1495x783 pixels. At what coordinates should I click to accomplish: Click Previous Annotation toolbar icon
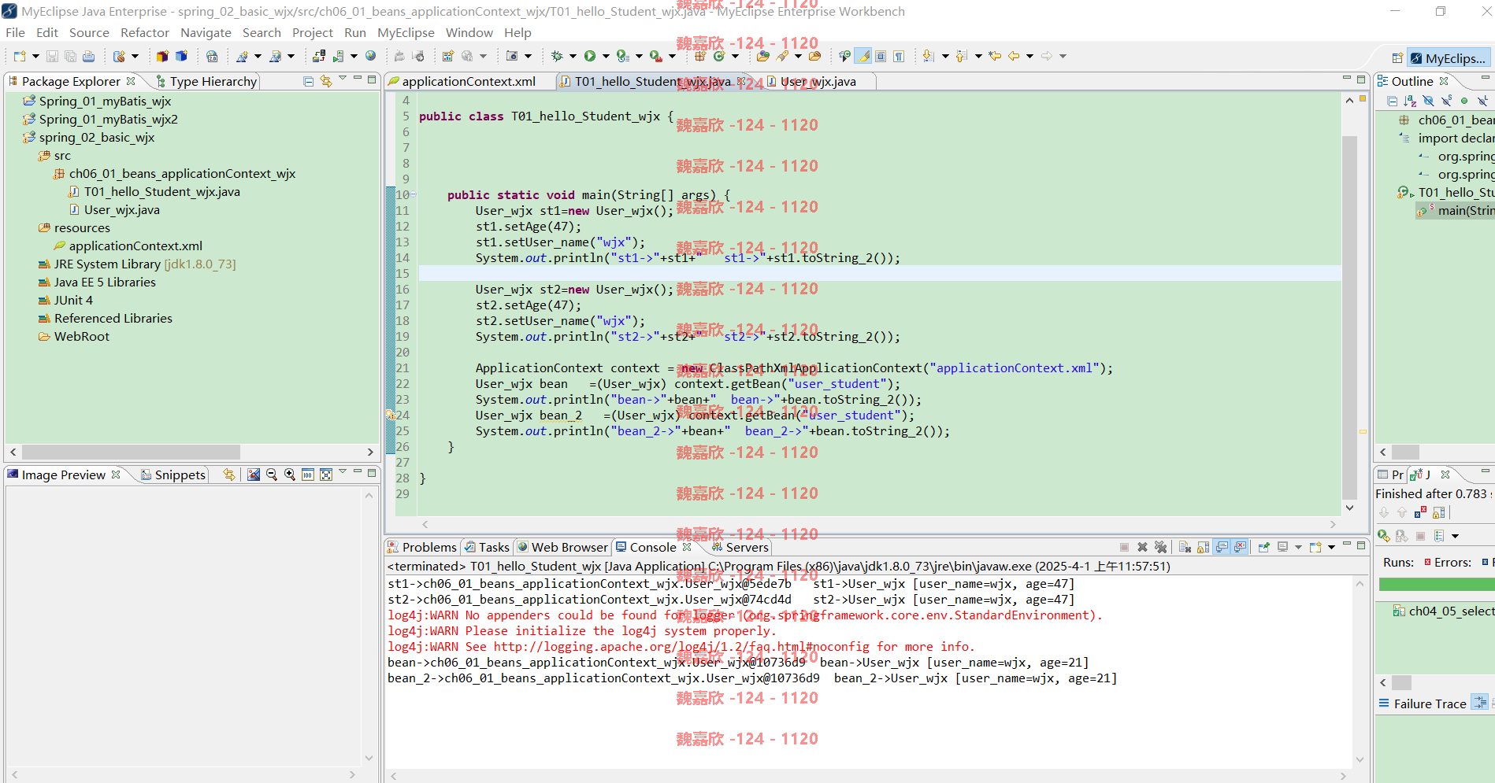(x=962, y=56)
